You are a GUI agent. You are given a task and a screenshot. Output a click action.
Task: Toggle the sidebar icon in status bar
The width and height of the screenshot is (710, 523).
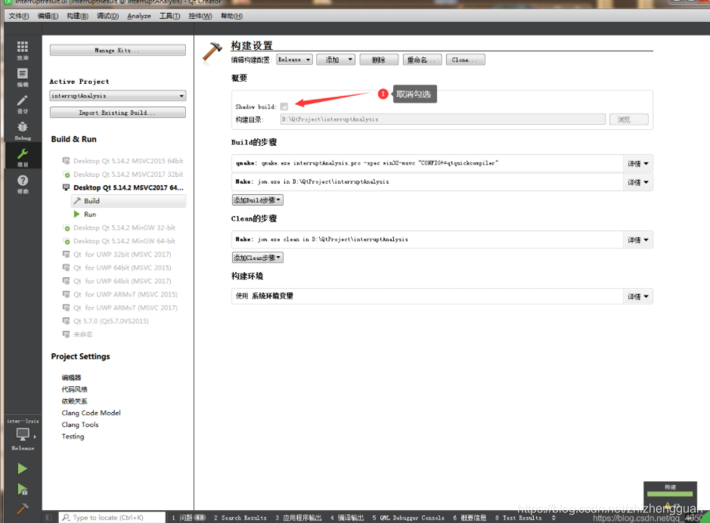[x=49, y=517]
